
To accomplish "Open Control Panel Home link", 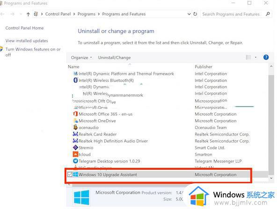I will point(24,28).
